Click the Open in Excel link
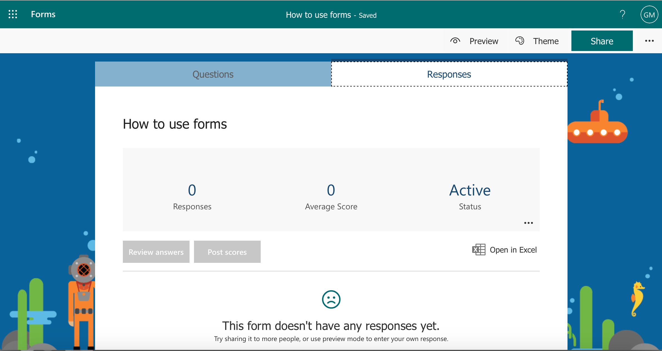This screenshot has height=351, width=662. pos(513,250)
